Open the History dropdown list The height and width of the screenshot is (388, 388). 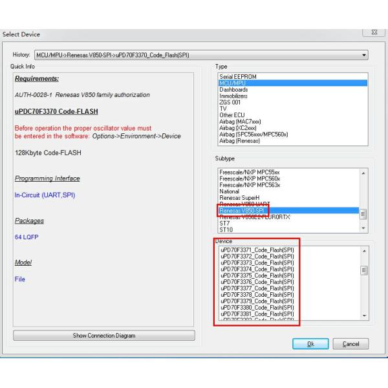[x=364, y=55]
